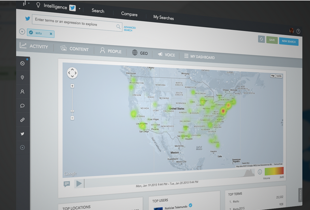The image size is (310, 210).
Task: Expand the circular chevron beside the sotu tag
Action: [22, 31]
